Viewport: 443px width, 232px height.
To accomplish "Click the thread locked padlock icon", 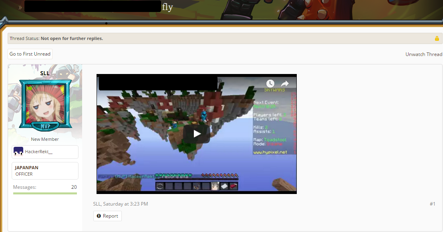I will point(437,38).
